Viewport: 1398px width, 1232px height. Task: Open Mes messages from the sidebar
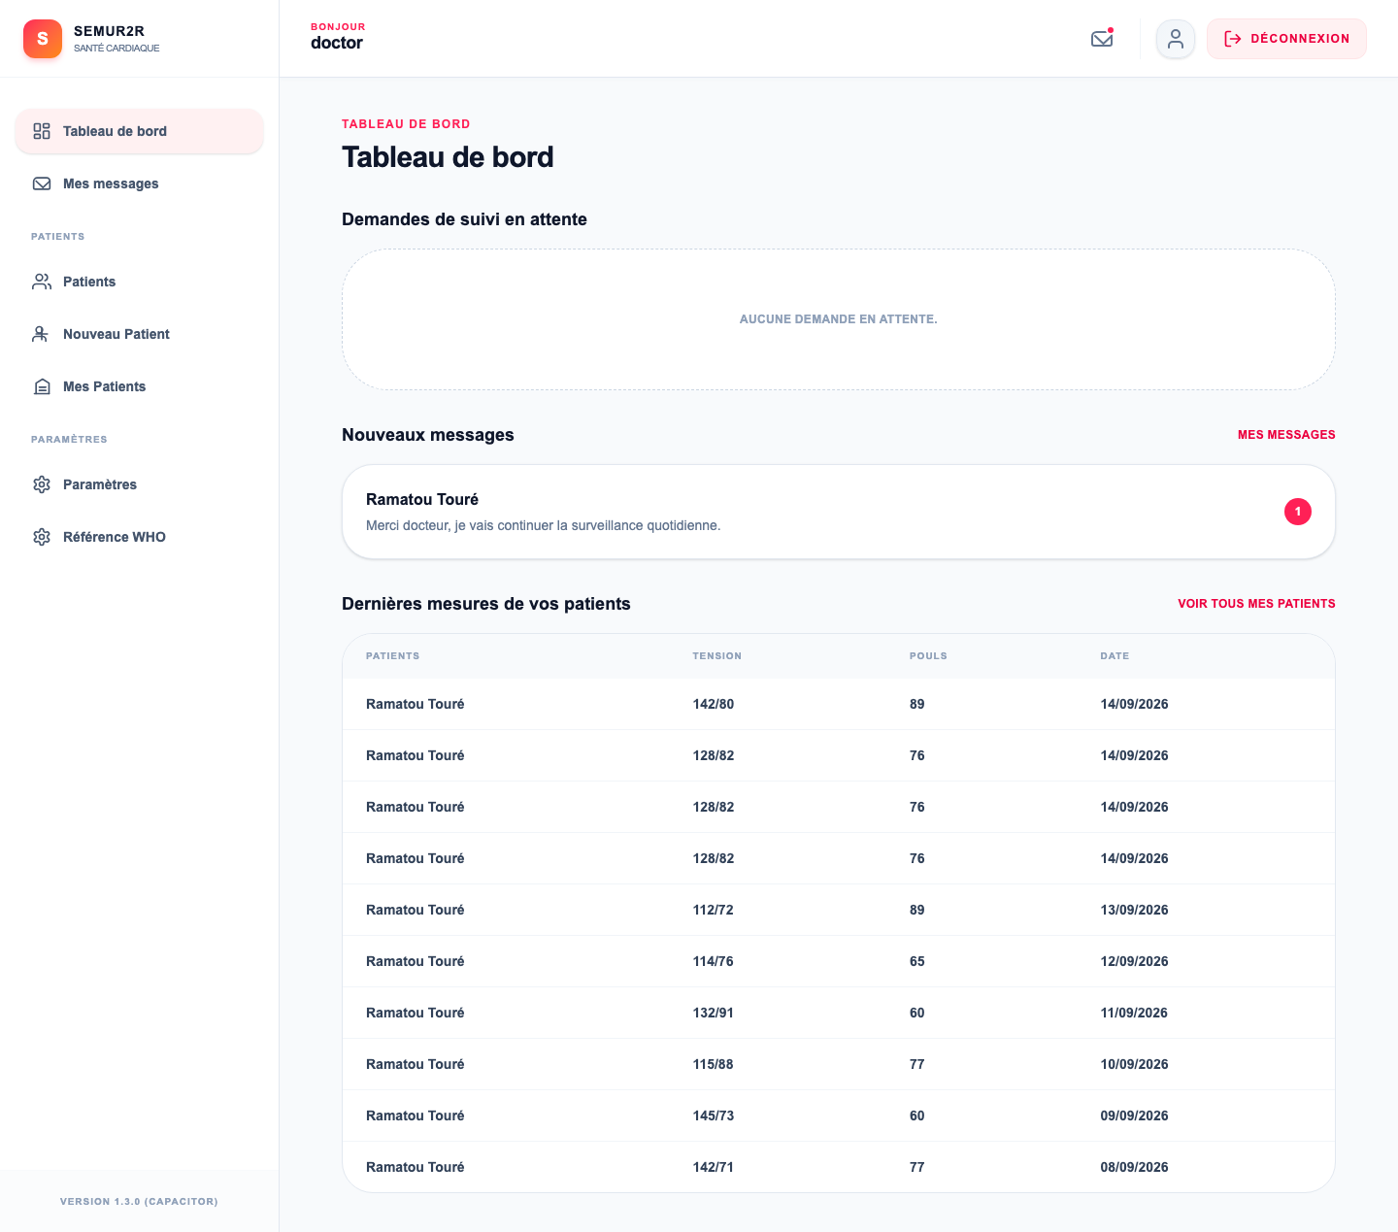(139, 183)
